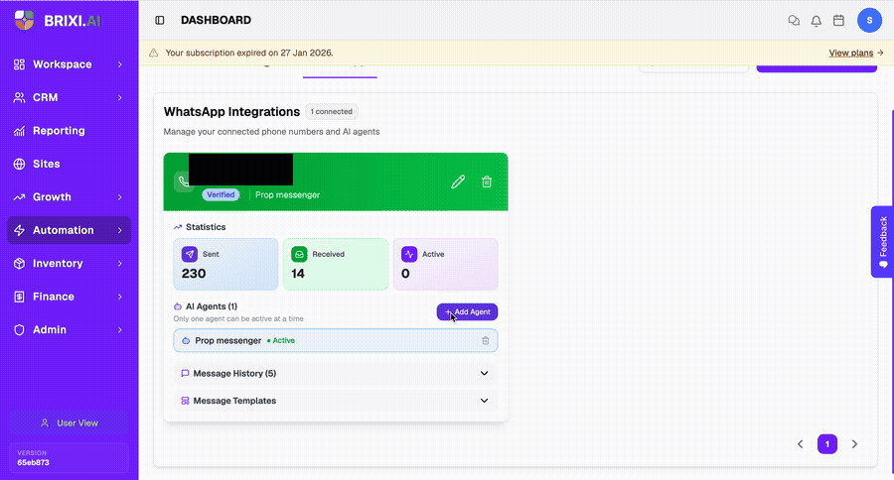Click the WhatsApp Integrations heading
894x480 pixels.
point(231,112)
